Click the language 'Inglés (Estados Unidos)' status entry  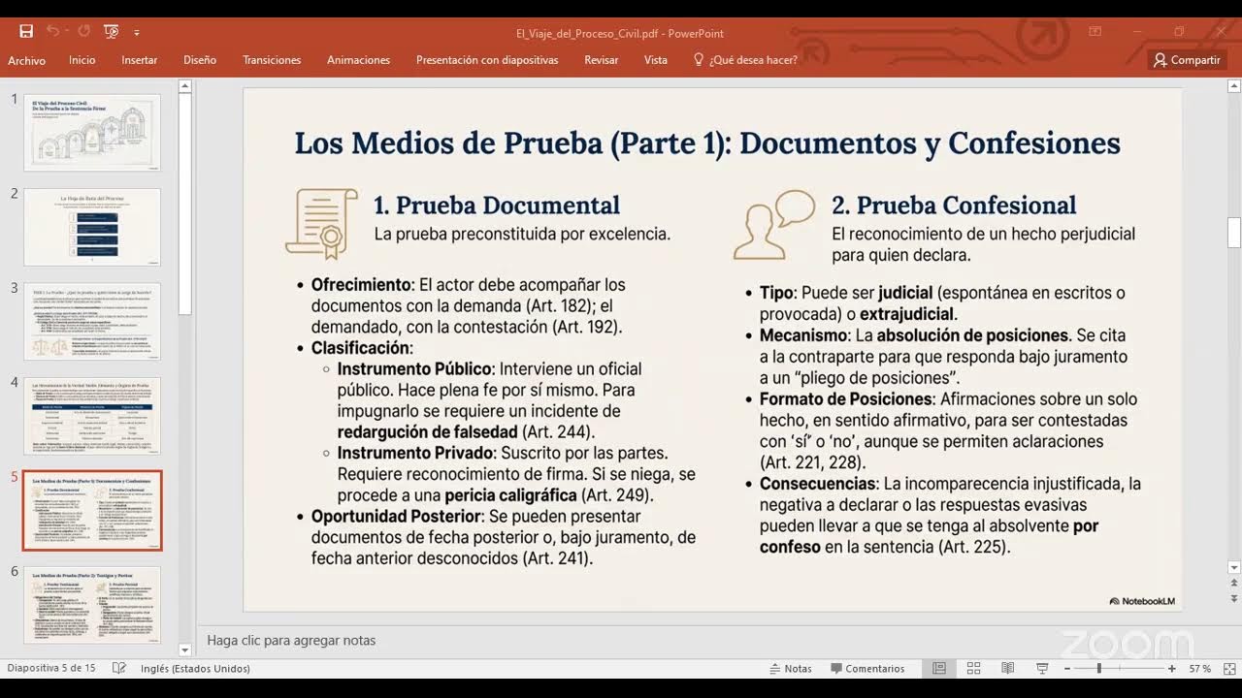(x=195, y=669)
